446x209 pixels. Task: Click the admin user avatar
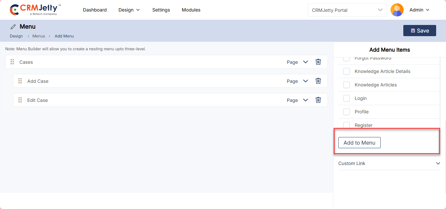[397, 10]
